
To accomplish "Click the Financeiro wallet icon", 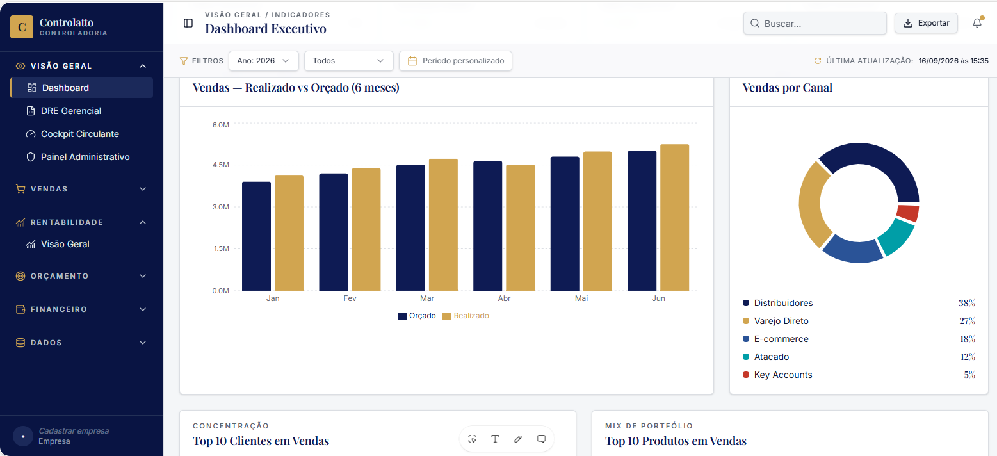I will tap(20, 309).
